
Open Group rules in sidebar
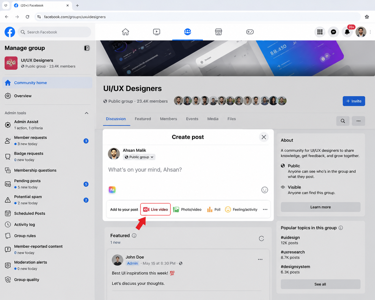pos(47,236)
